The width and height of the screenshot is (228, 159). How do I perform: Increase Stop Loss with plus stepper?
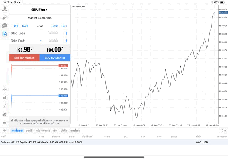click(x=67, y=33)
